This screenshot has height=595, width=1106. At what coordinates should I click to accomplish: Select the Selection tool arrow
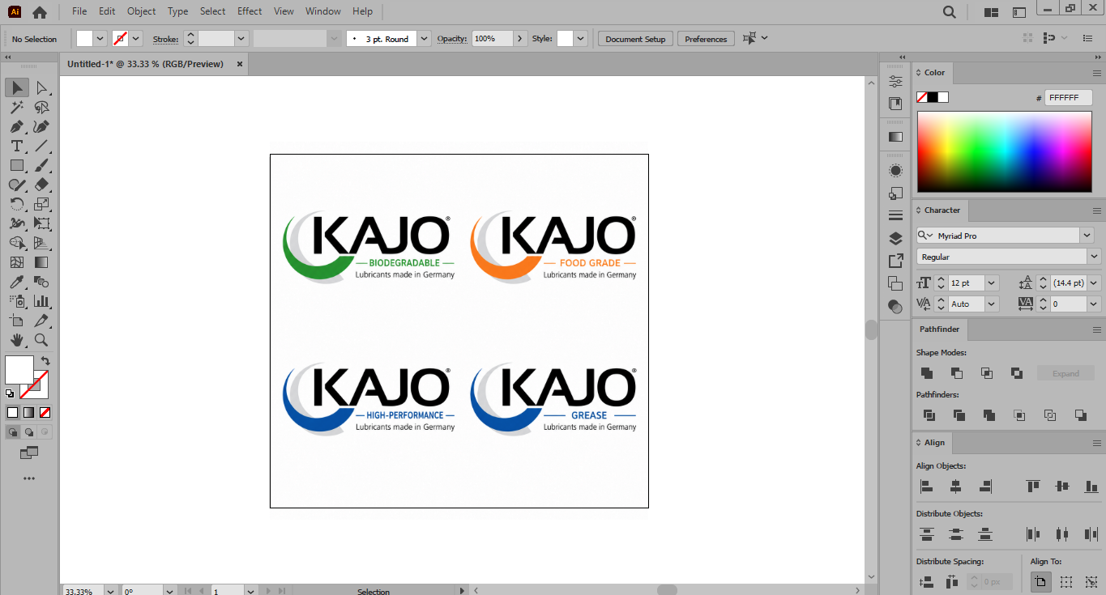pyautogui.click(x=17, y=87)
